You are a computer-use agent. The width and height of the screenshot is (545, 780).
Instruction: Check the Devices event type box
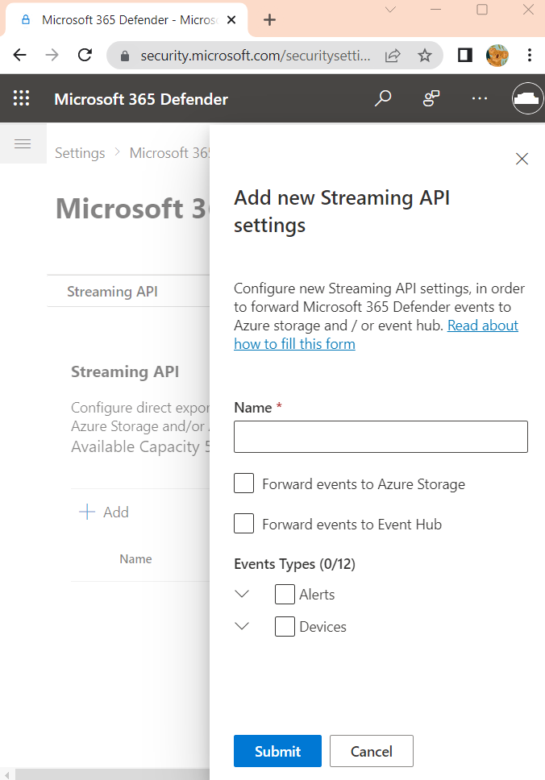(285, 626)
